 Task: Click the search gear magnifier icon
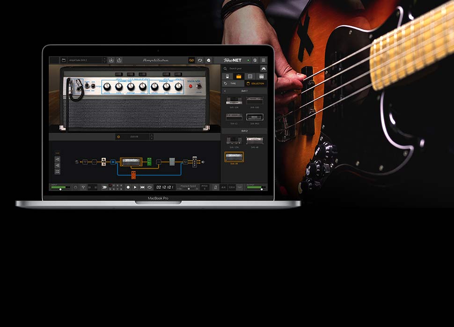tap(226, 69)
